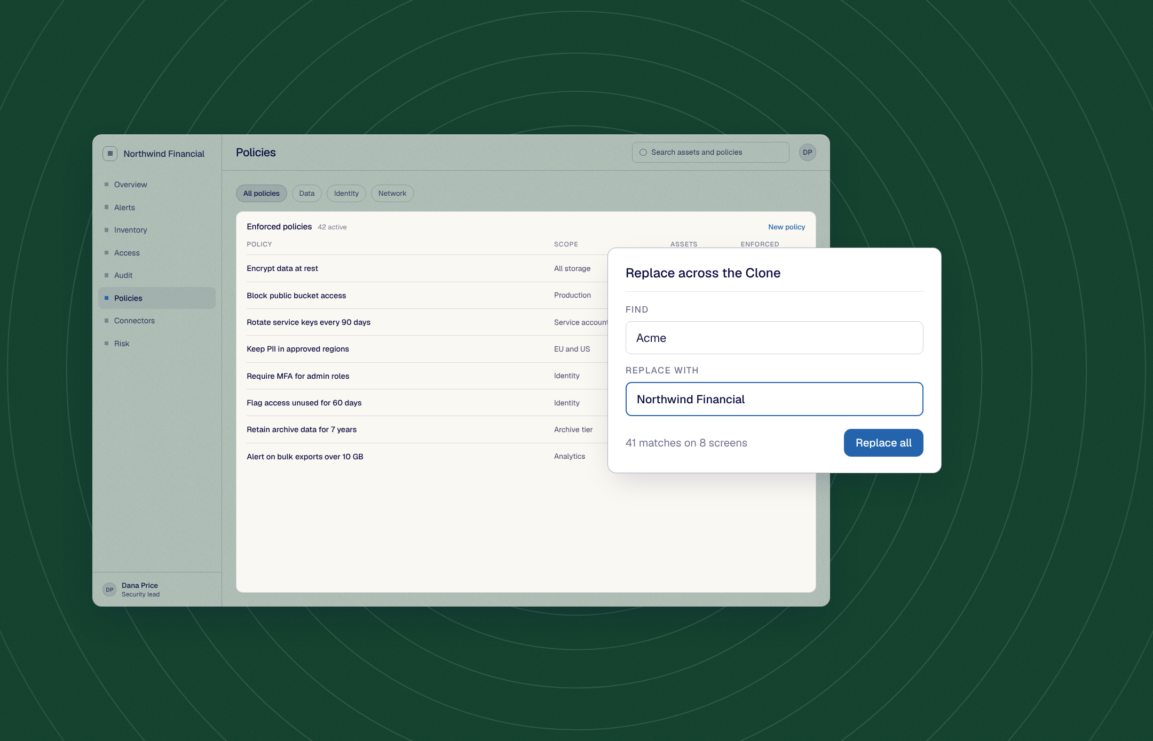Open Alert on bulk exports over 10 GB
Viewport: 1153px width, 741px height.
[305, 457]
